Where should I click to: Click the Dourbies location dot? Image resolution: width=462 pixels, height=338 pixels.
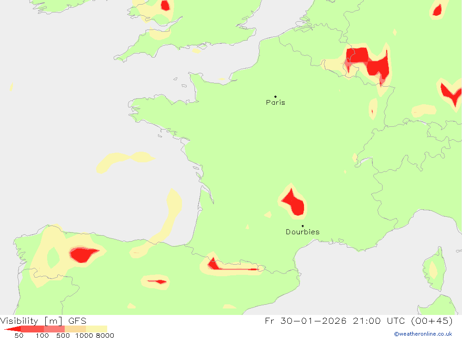[x=303, y=226]
